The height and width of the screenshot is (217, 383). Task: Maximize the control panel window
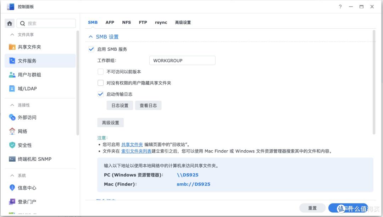361,7
